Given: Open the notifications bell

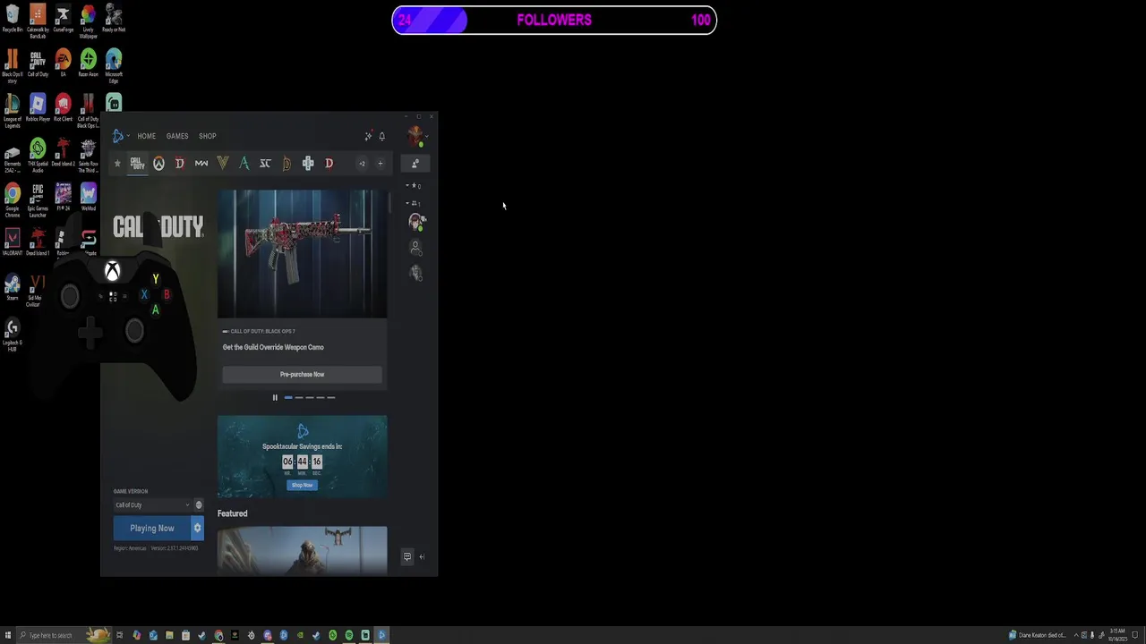Looking at the screenshot, I should click(x=381, y=136).
